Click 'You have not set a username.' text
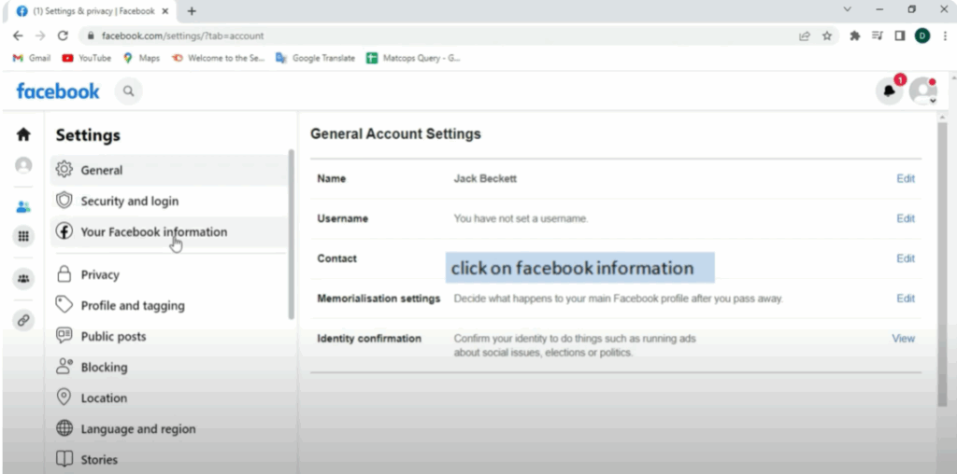957x474 pixels. pos(521,218)
